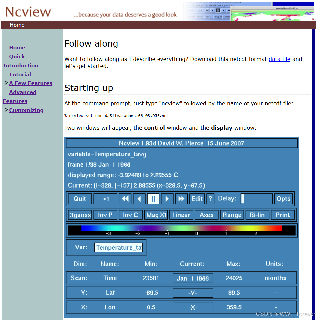This screenshot has width=317, height=320.
Task: Open help via the question mark icon
Action: pos(210,199)
